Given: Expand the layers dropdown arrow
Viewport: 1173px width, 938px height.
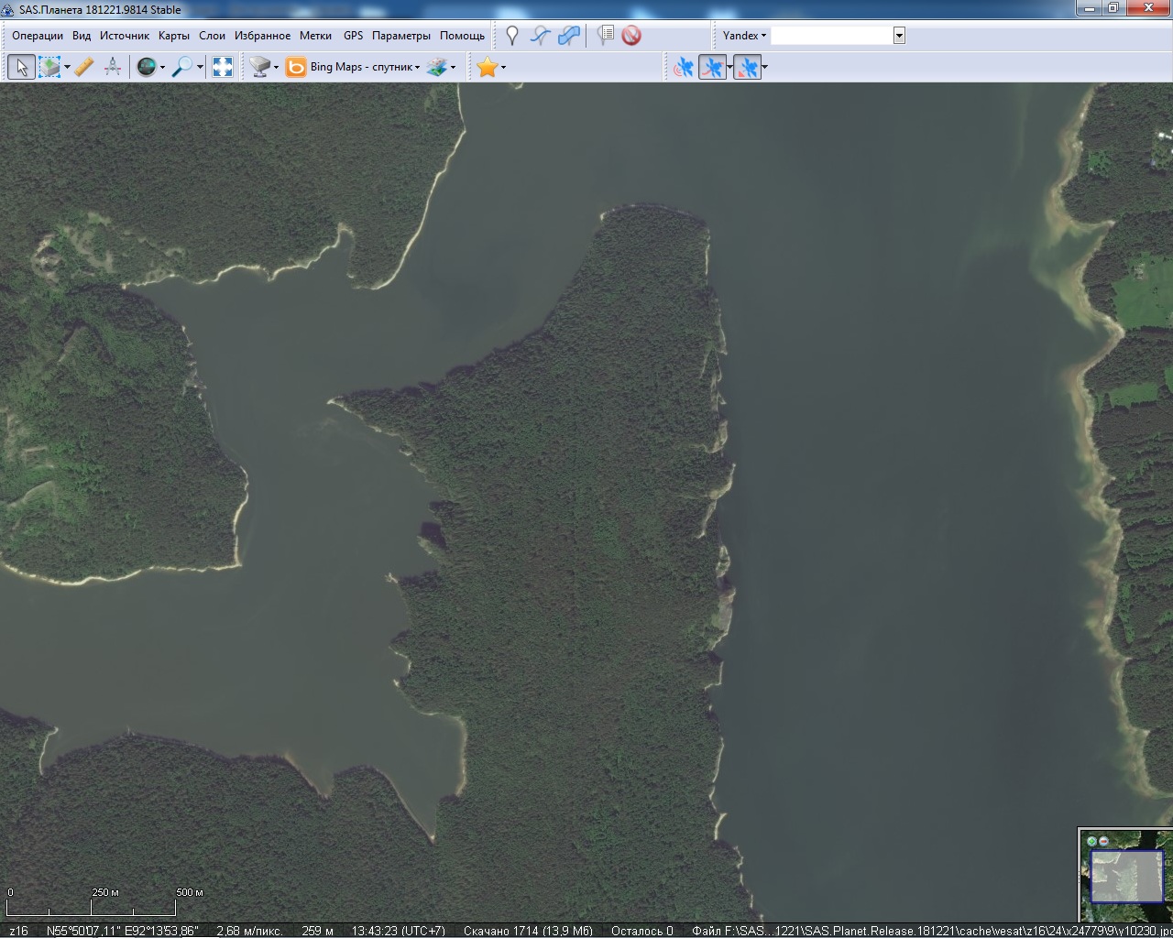Looking at the screenshot, I should pyautogui.click(x=453, y=67).
